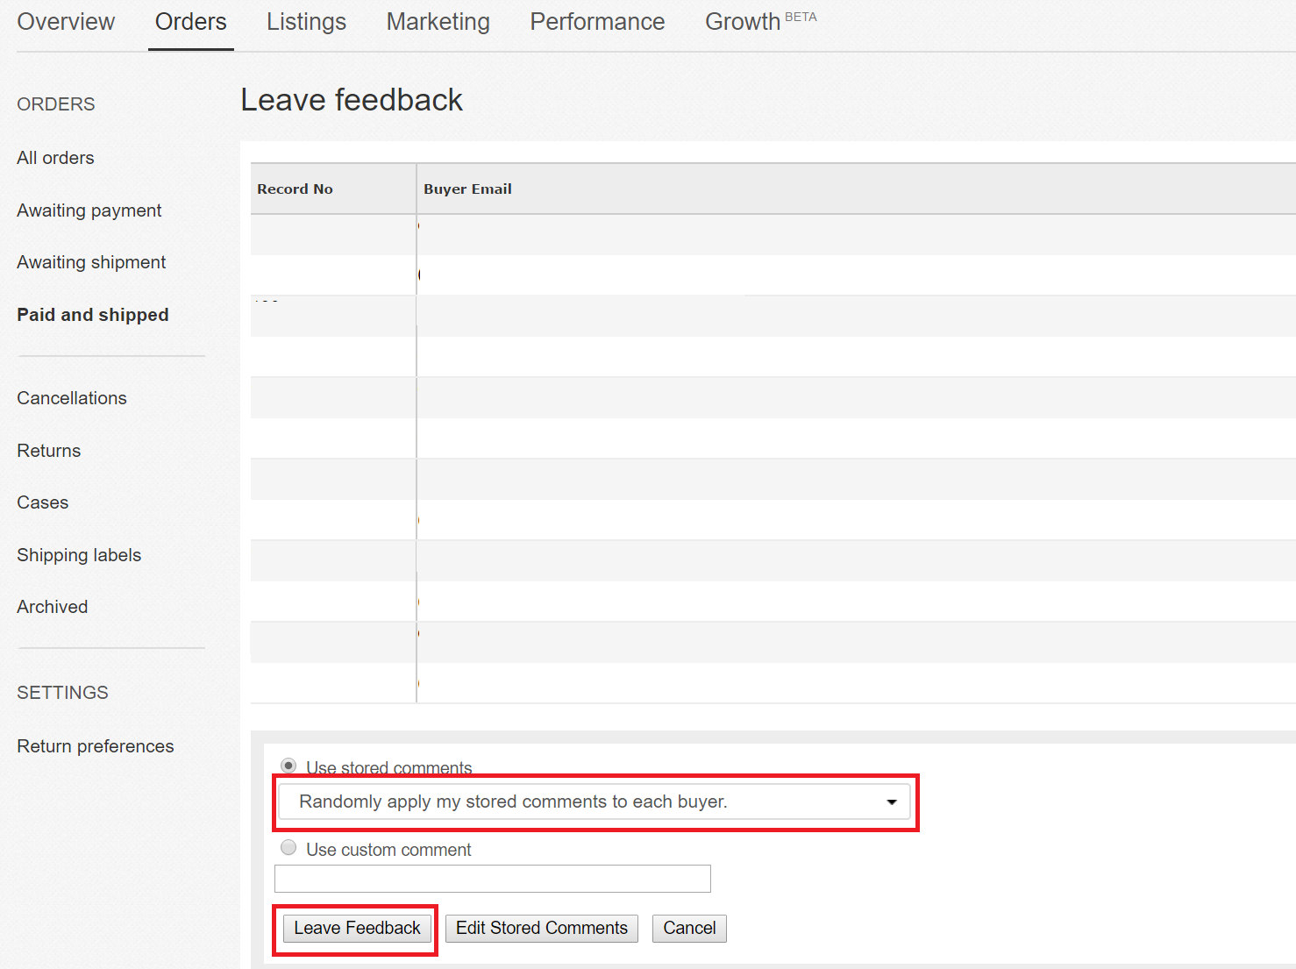
Task: Select Paid and shipped
Action: tap(93, 315)
